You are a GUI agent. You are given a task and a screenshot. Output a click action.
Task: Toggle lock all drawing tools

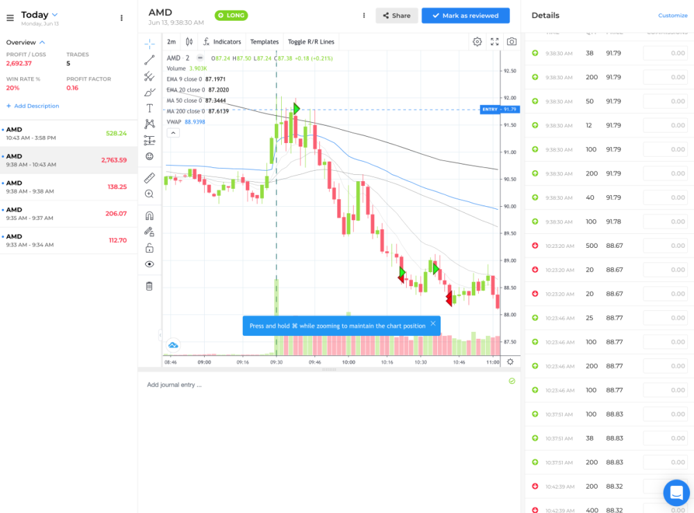[x=149, y=248]
